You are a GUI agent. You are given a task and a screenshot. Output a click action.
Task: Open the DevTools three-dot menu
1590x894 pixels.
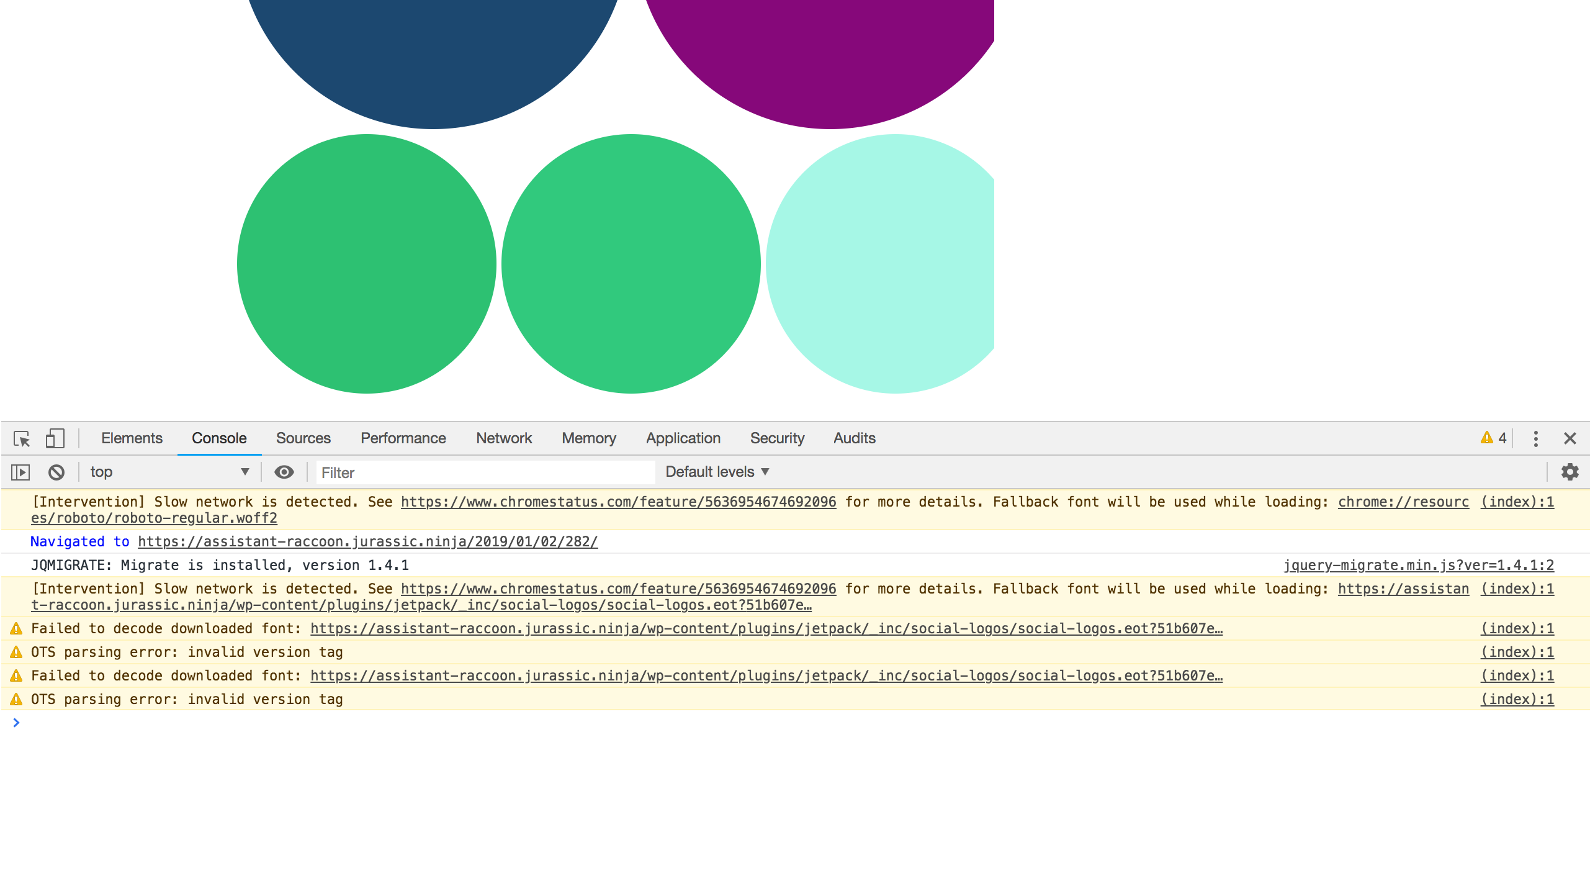(x=1537, y=438)
